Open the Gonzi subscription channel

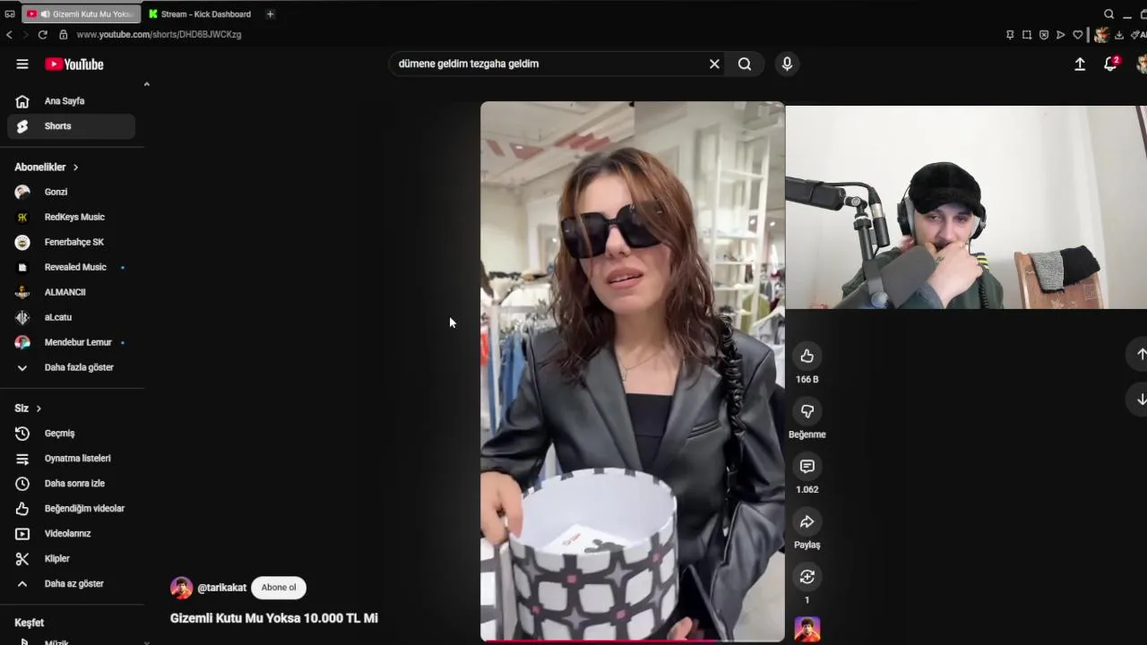coord(72,192)
